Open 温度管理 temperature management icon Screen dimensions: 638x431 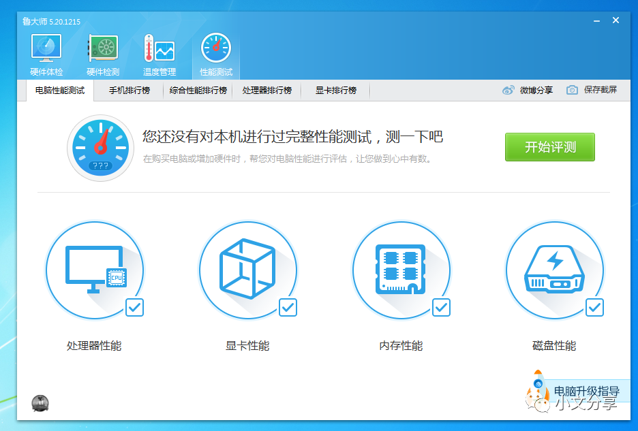(x=159, y=48)
